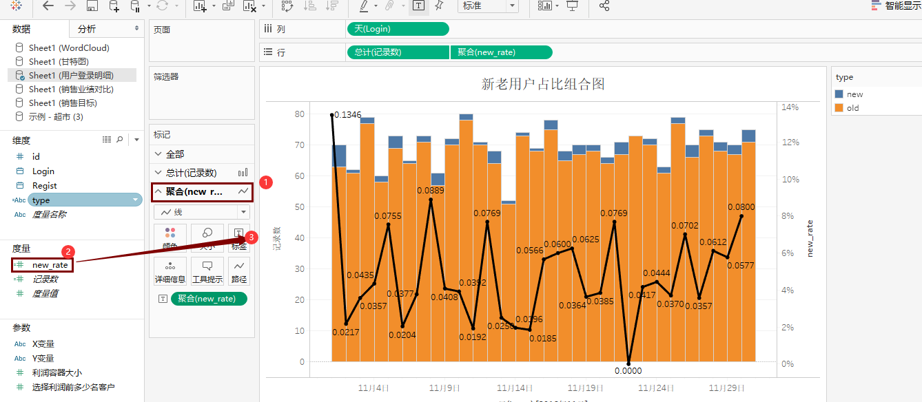Click the group members paperclip icon
The width and height of the screenshot is (922, 402).
point(389,6)
